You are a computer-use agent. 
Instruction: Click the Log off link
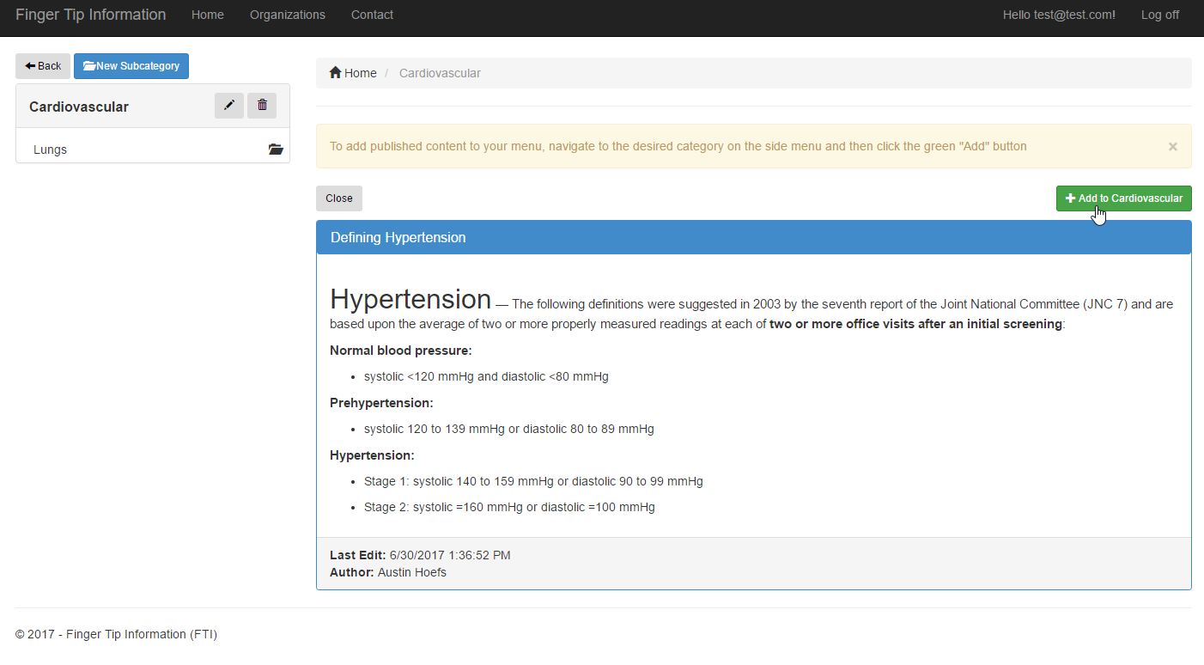tap(1159, 15)
